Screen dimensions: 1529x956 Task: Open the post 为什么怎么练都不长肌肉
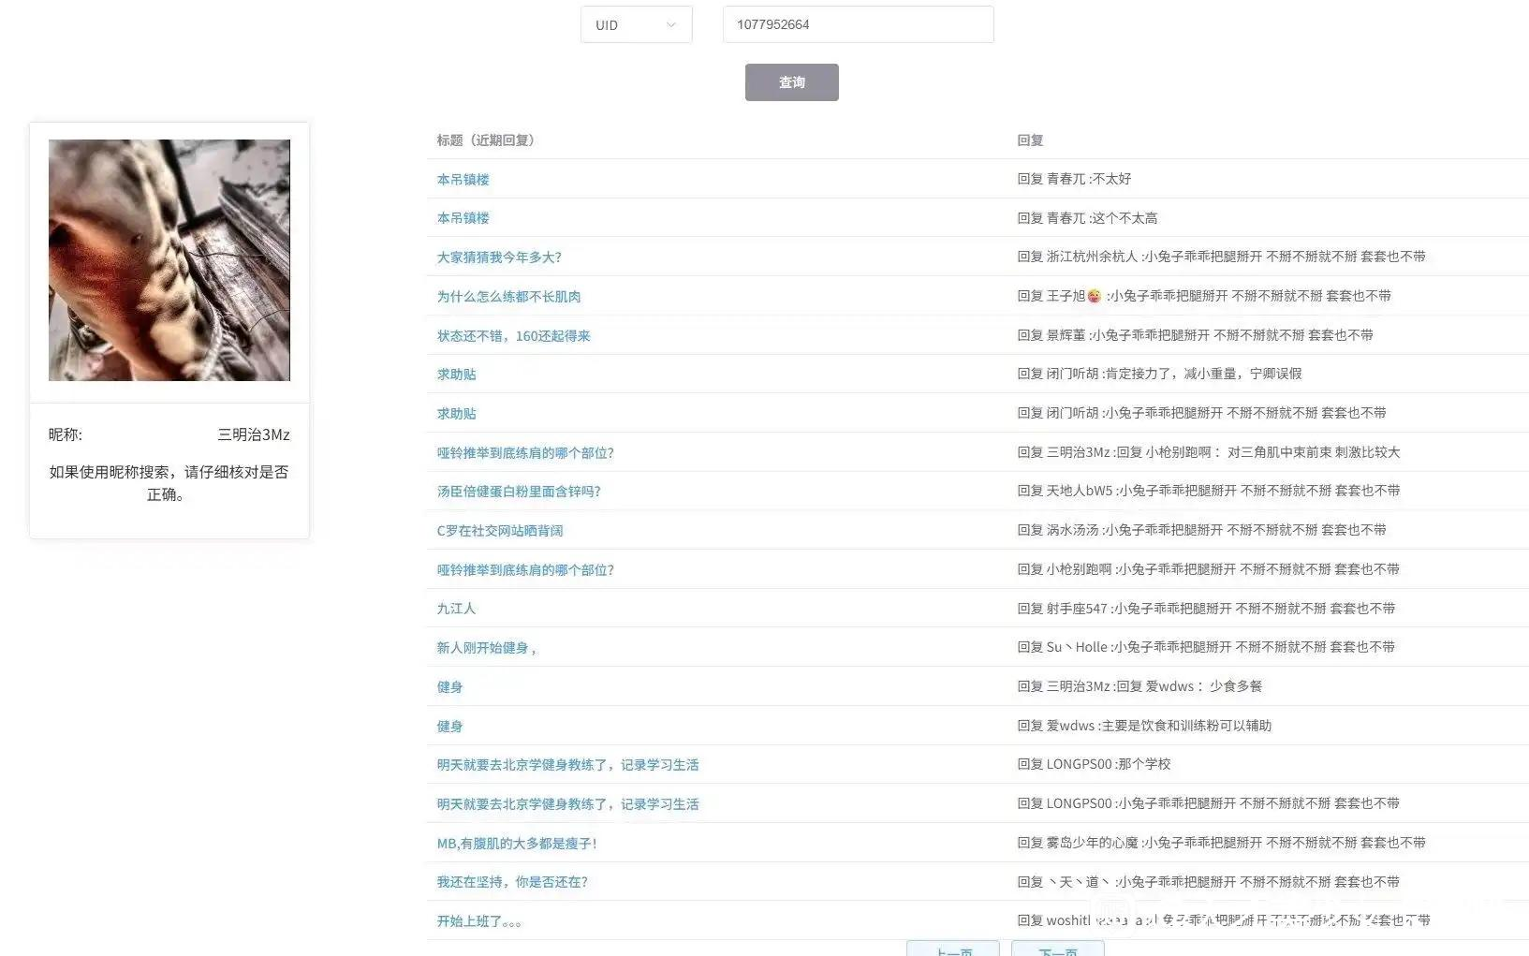pos(507,296)
